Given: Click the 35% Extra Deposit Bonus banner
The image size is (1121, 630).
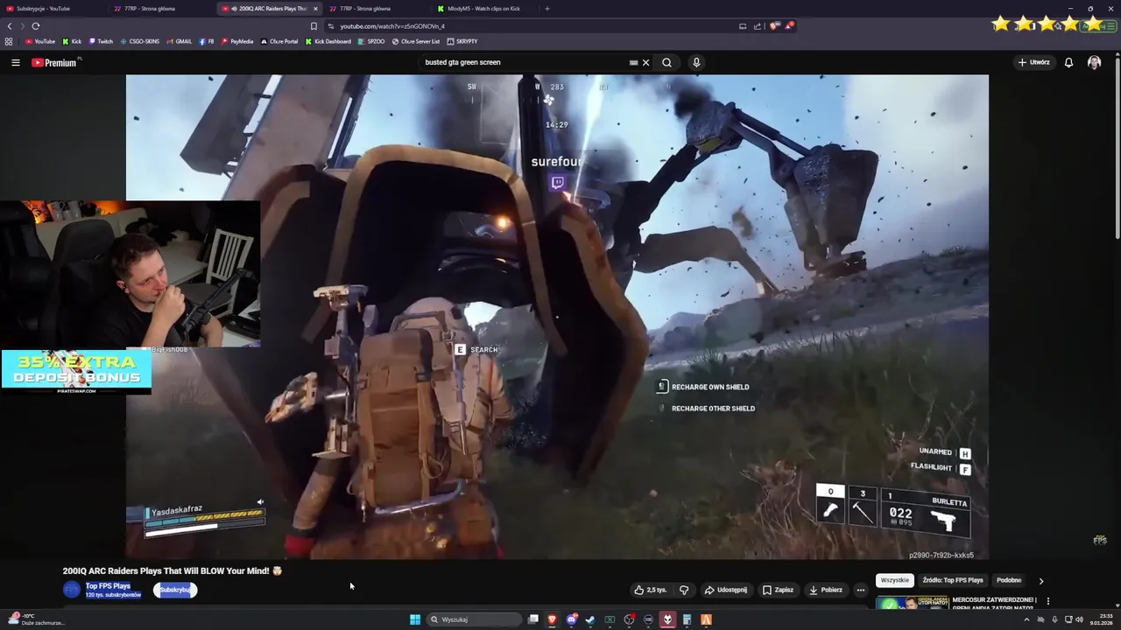Looking at the screenshot, I should click(76, 372).
